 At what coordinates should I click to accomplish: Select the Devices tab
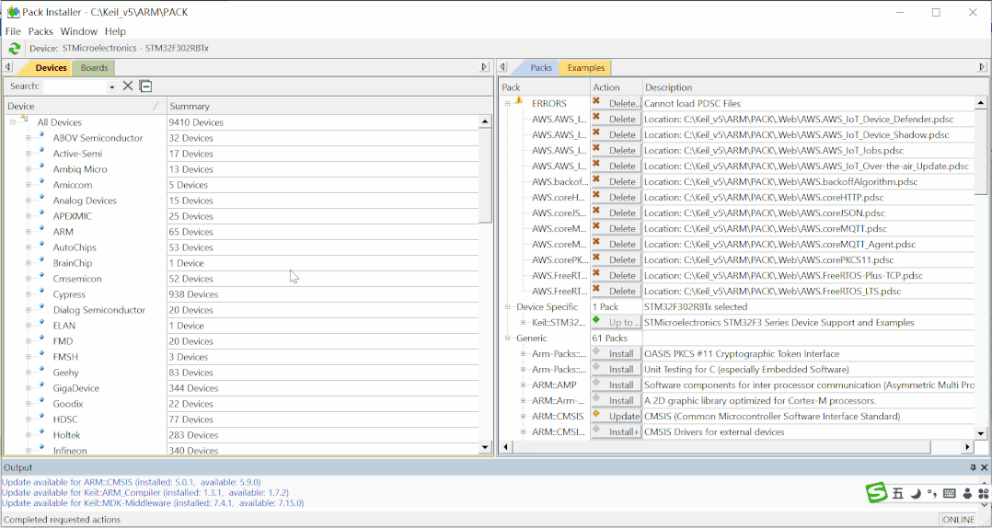coord(51,68)
